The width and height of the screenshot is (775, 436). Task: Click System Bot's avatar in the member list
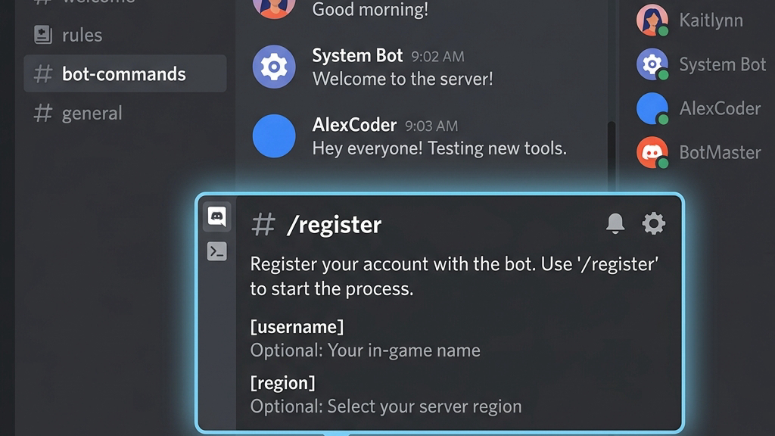[652, 64]
